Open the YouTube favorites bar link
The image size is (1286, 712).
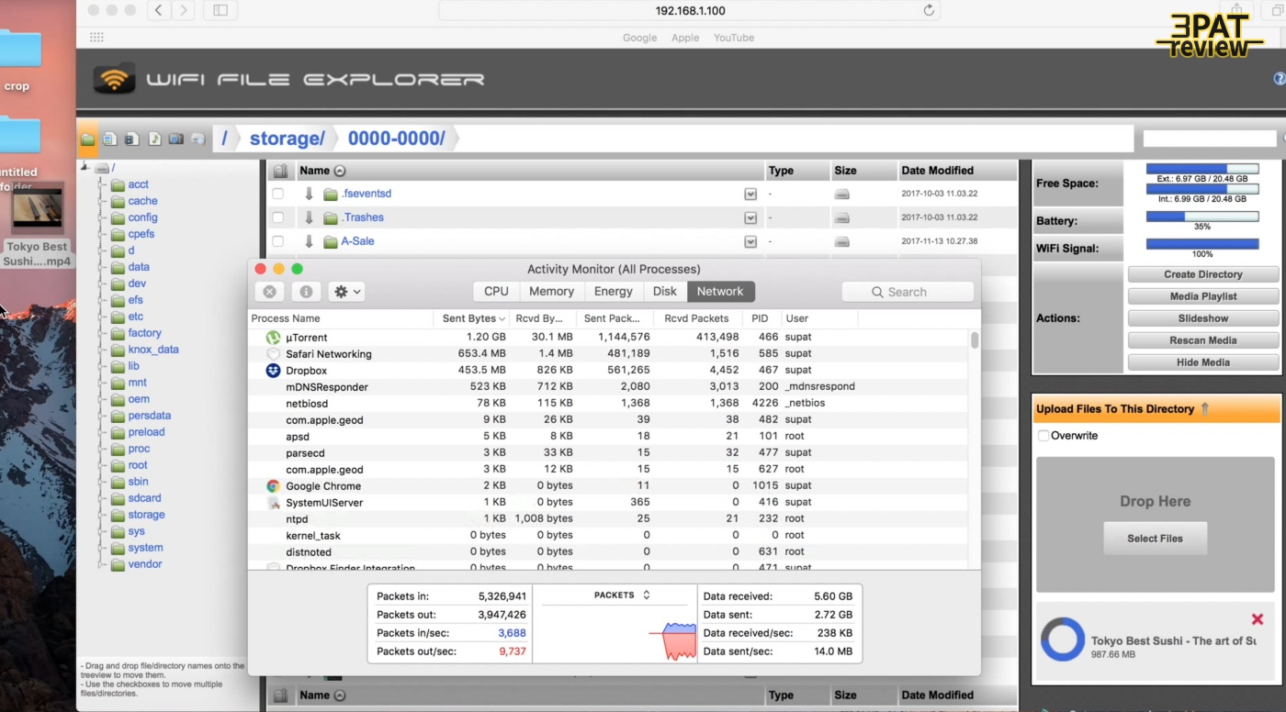tap(734, 38)
